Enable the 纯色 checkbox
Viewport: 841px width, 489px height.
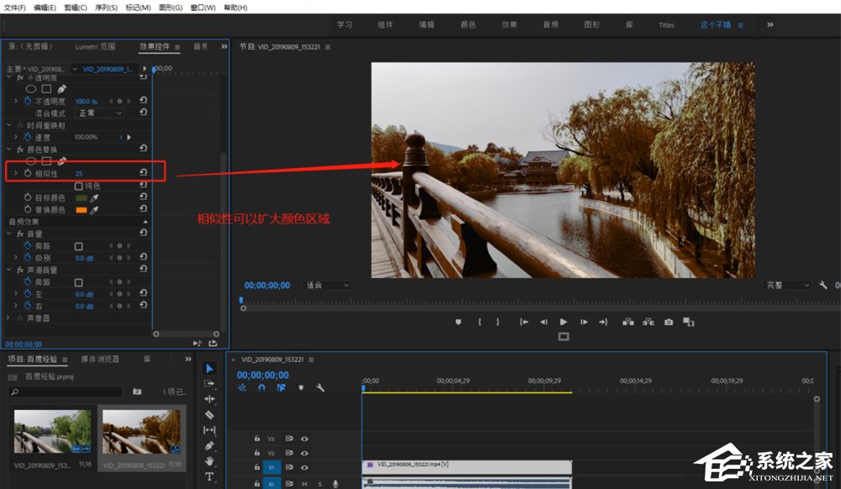coord(79,186)
